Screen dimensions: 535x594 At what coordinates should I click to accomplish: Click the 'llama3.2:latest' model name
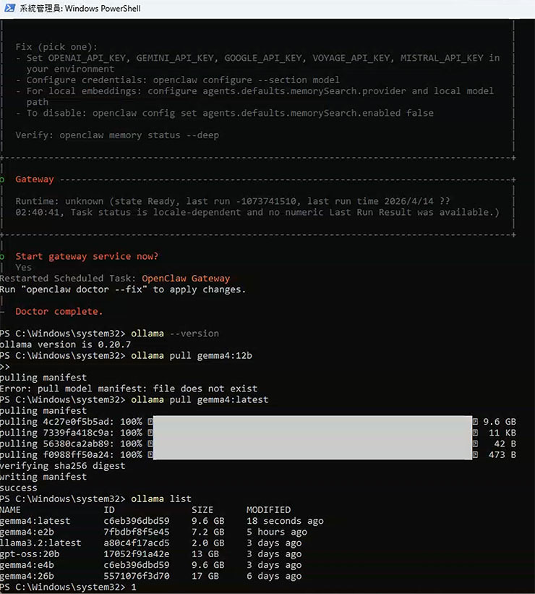[x=40, y=543]
